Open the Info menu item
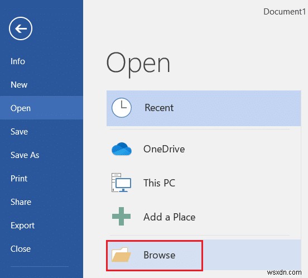Image resolution: width=308 pixels, height=278 pixels. pos(41,61)
